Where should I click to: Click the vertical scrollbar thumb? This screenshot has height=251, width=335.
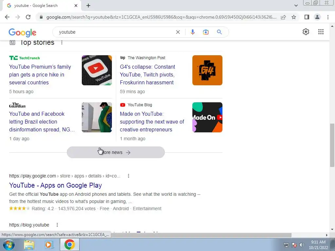[332, 145]
